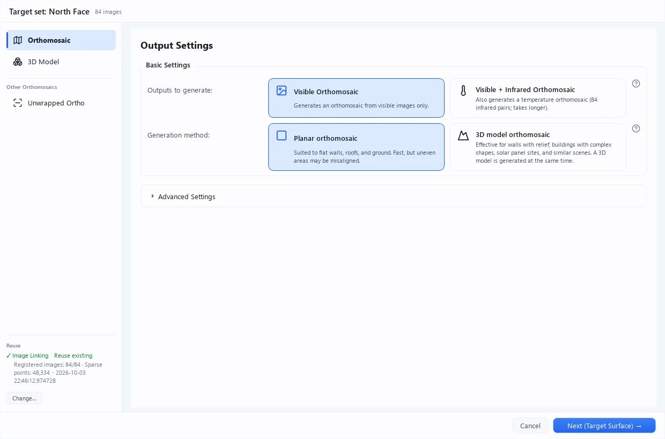
Task: Choose 3D model orthomosaic generation method
Action: 538,147
